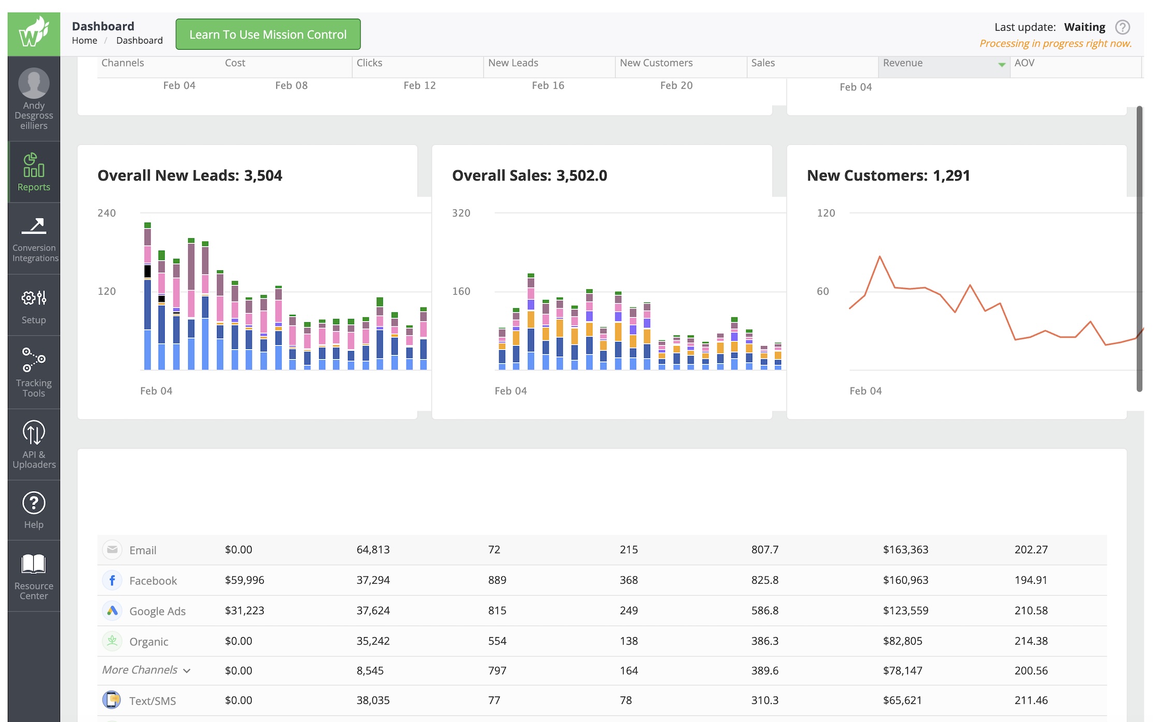Sort table by Clicks column

[x=369, y=63]
